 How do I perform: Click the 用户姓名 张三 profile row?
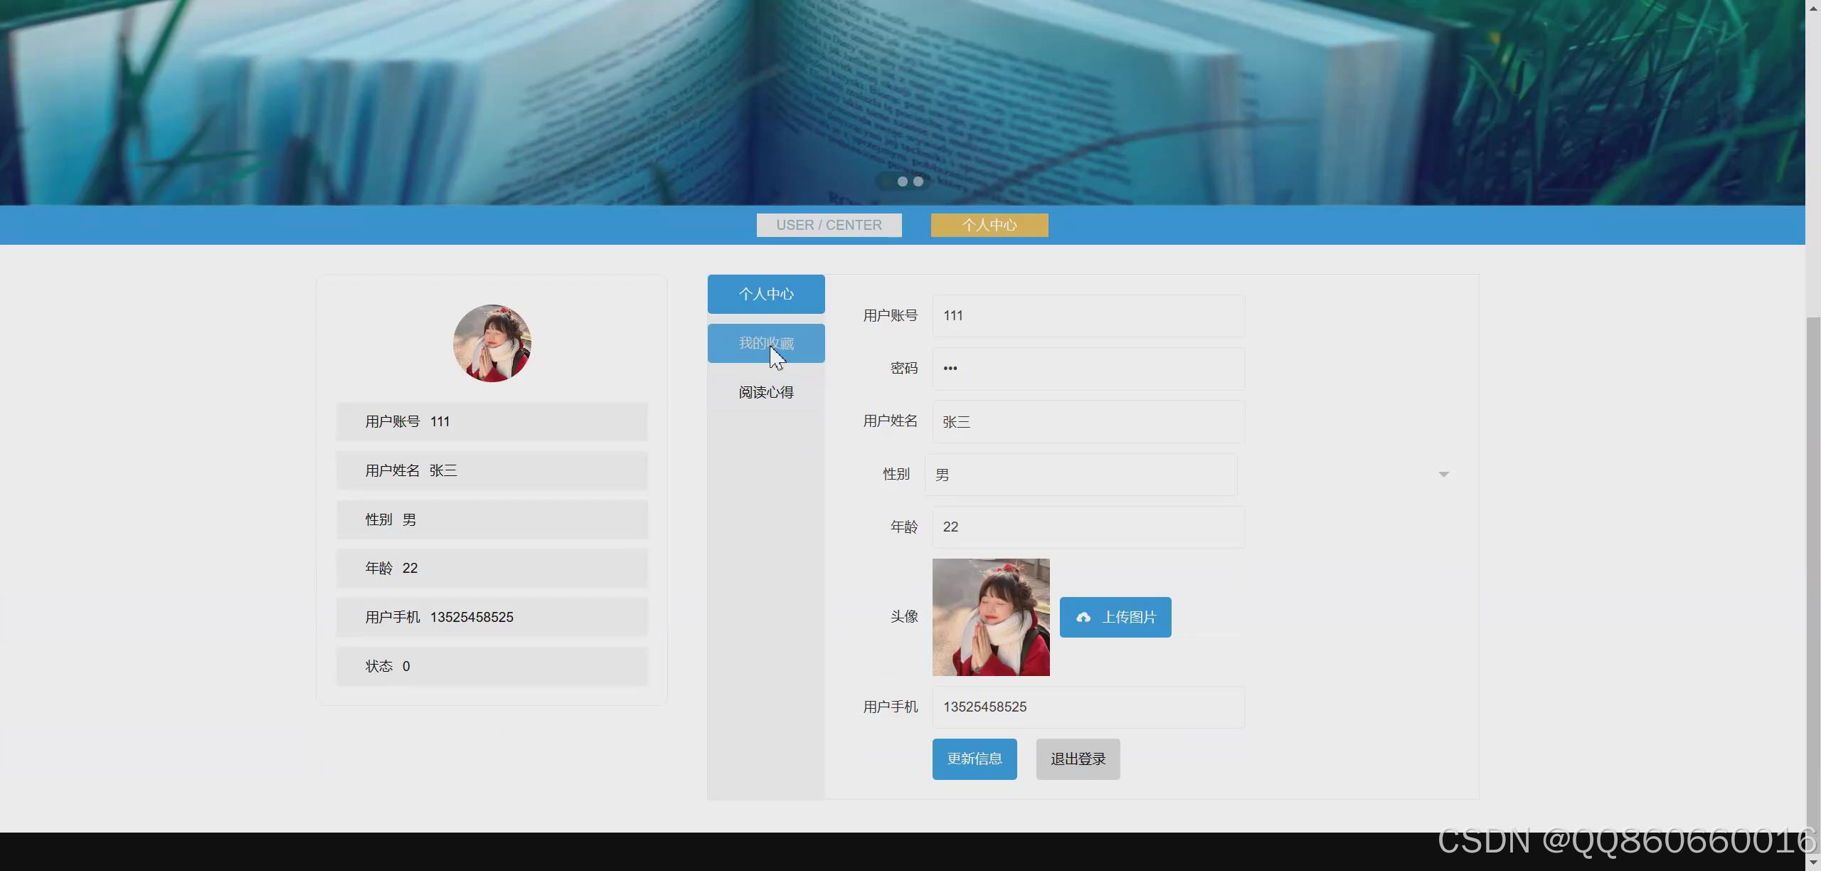[x=492, y=470]
